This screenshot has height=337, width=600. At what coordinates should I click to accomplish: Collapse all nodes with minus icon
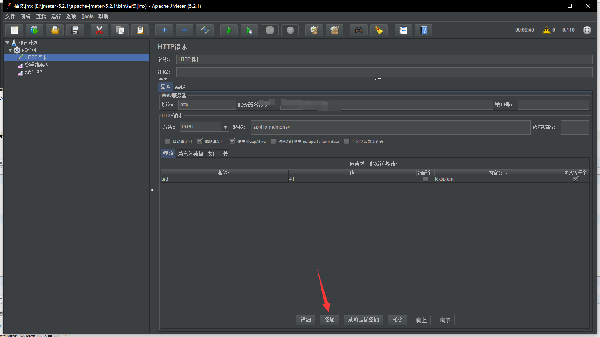point(185,30)
